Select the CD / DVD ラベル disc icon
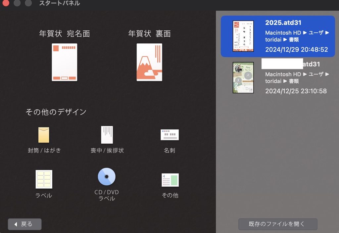The image size is (339, 233). [x=107, y=177]
